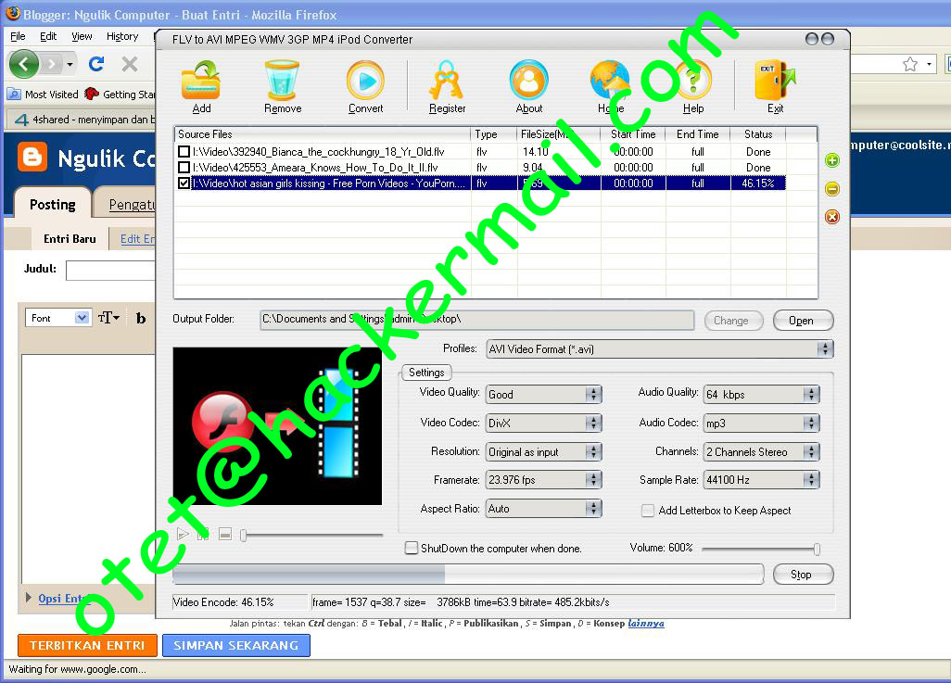The height and width of the screenshot is (683, 951).
Task: Open the Register keys icon
Action: (x=447, y=80)
